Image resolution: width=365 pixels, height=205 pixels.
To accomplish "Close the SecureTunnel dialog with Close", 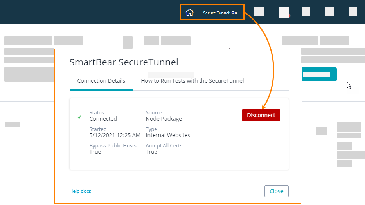I will pyautogui.click(x=276, y=191).
